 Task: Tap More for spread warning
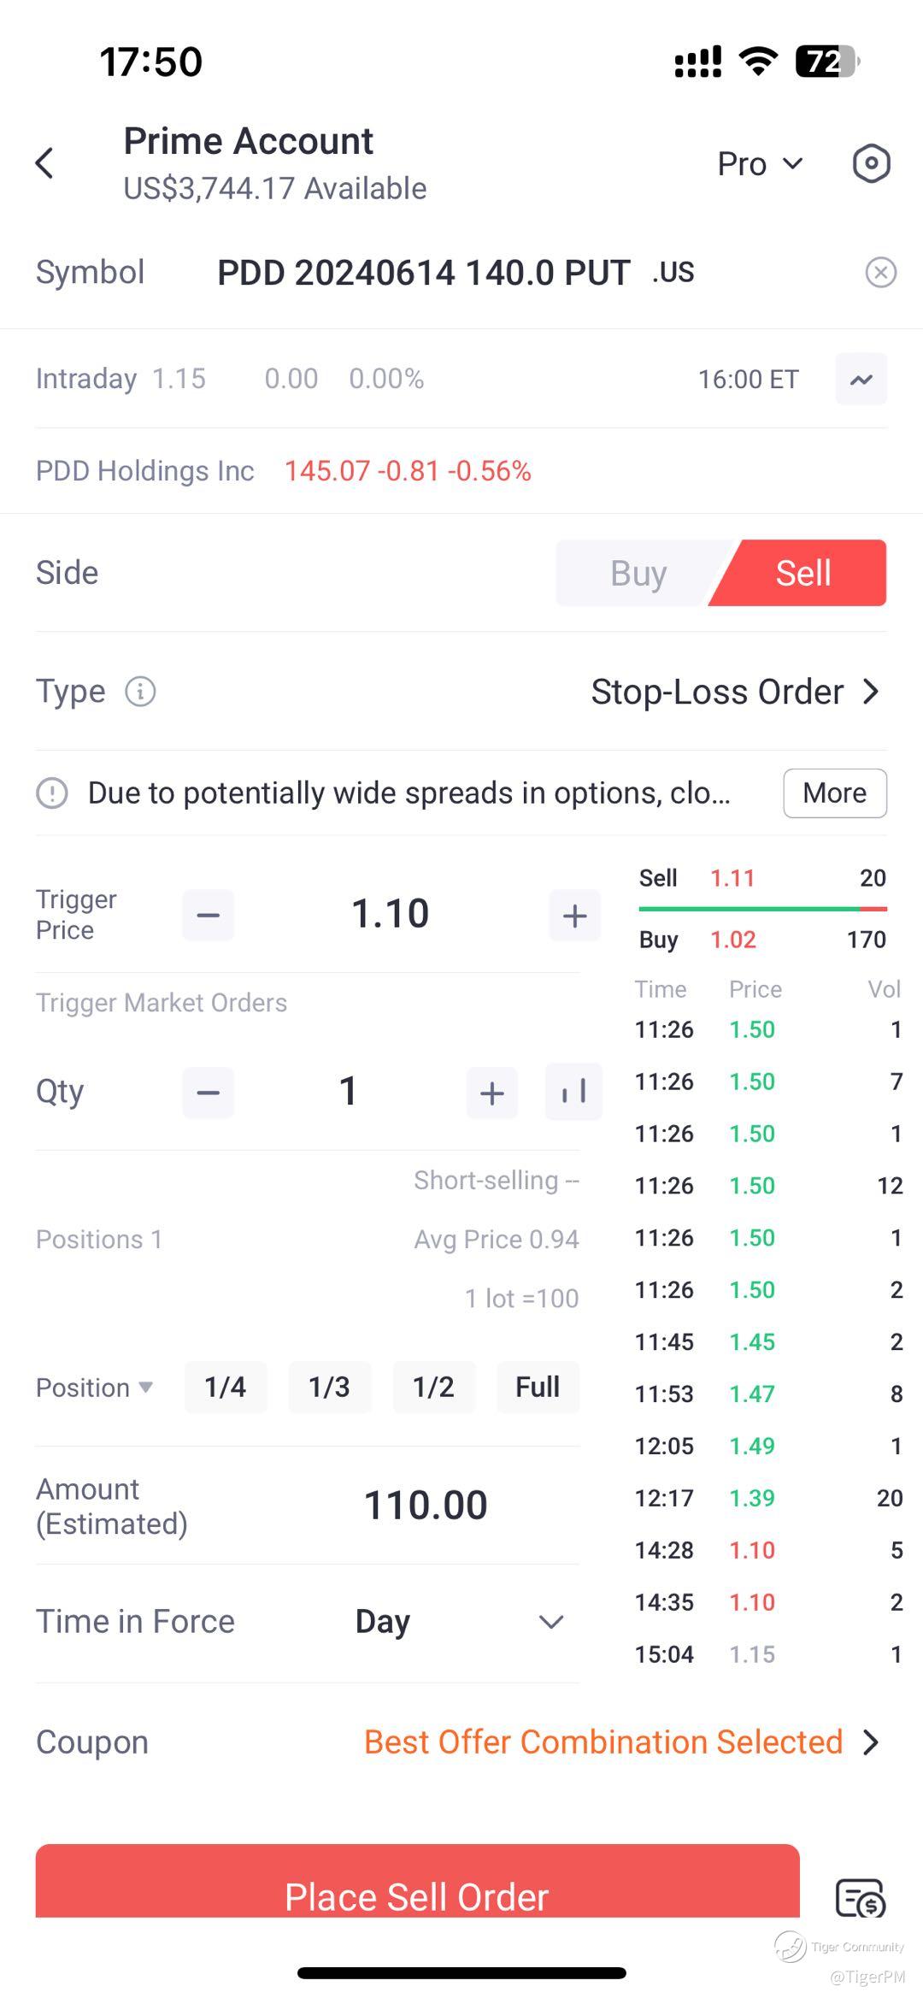click(x=835, y=793)
